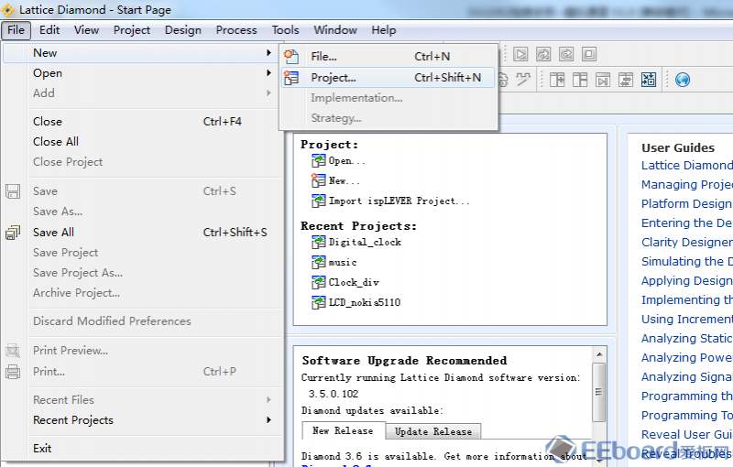Screen dimensions: 733x467
Task: Open the Digital_clock recent project link
Action: [x=365, y=242]
